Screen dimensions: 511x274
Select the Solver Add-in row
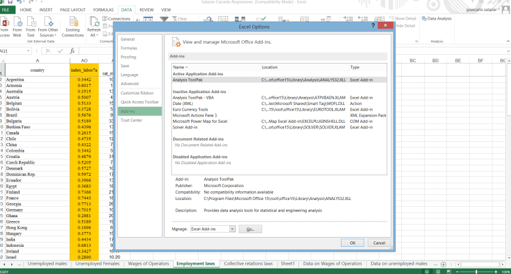pyautogui.click(x=279, y=127)
